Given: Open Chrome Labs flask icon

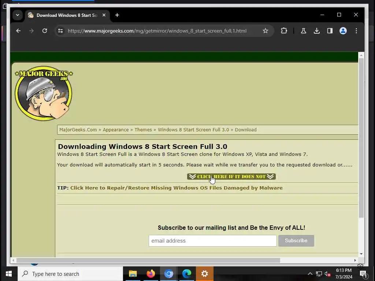Looking at the screenshot, I should [304, 31].
